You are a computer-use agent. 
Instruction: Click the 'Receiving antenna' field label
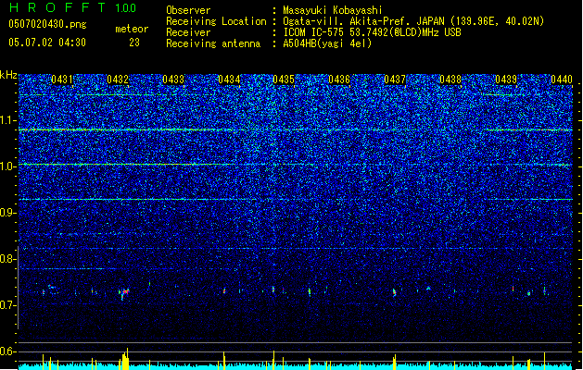pos(213,43)
